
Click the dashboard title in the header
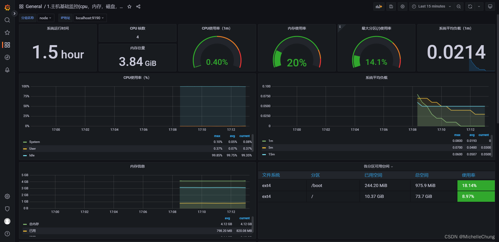click(85, 6)
